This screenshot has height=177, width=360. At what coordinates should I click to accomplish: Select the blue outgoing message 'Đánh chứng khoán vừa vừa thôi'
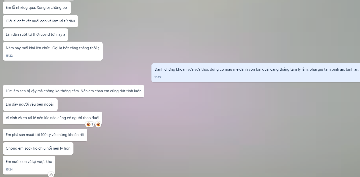256,73
